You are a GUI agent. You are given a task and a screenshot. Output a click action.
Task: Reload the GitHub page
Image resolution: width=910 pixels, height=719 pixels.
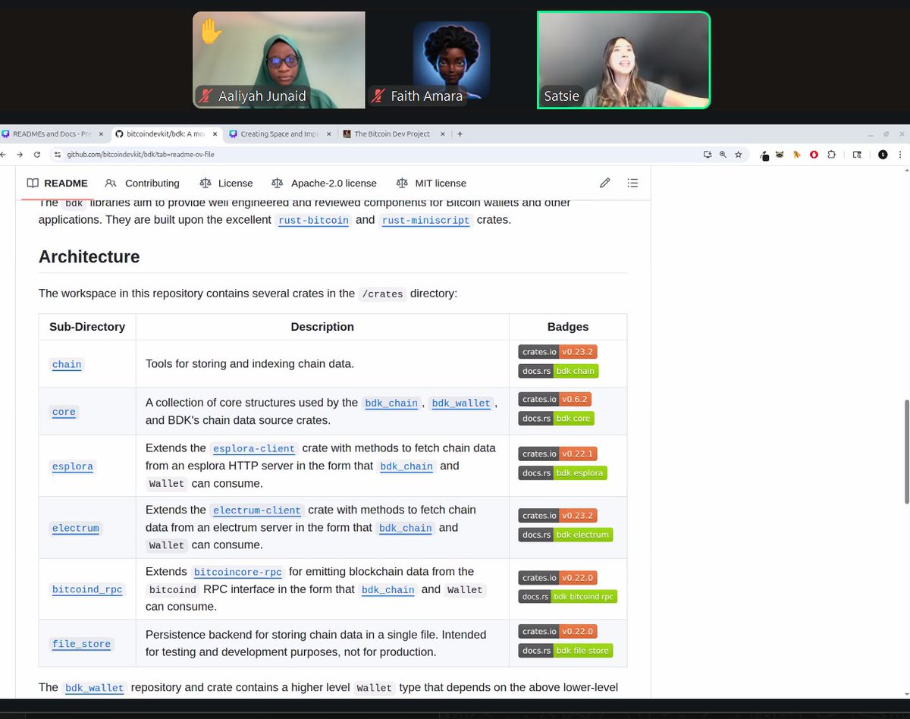click(x=36, y=154)
